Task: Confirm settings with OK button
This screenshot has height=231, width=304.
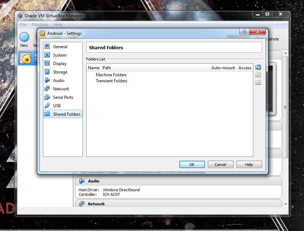Action: coord(192,165)
